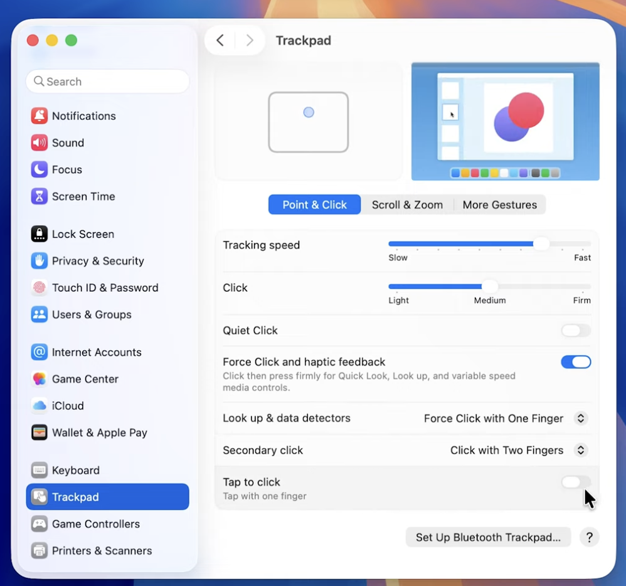Viewport: 626px width, 586px height.
Task: Select the Users & Groups label
Action: pyautogui.click(x=92, y=314)
